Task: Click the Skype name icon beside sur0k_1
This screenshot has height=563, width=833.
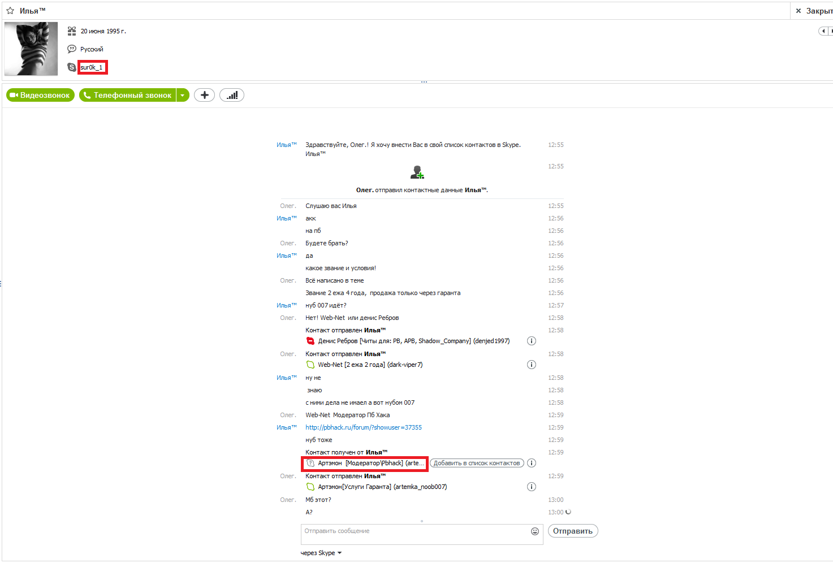Action: point(72,67)
